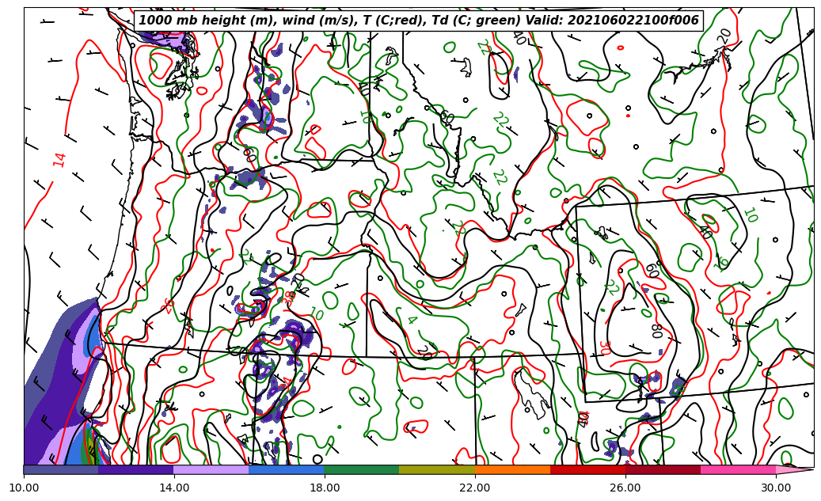The width and height of the screenshot is (821, 501).
Task: Click the 14.00 colorbar tick label
Action: click(174, 488)
